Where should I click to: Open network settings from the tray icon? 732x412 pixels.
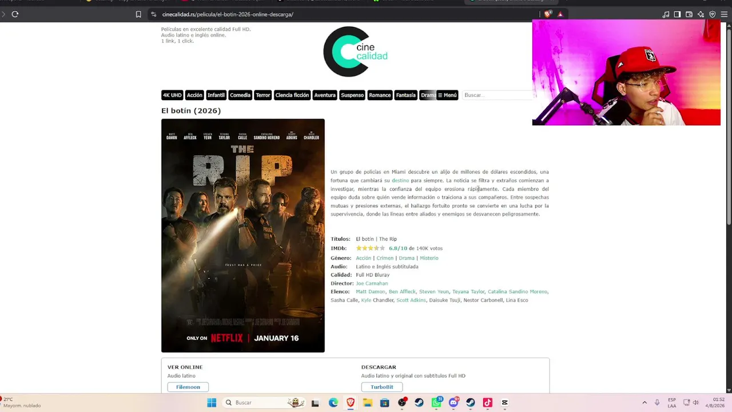click(687, 402)
